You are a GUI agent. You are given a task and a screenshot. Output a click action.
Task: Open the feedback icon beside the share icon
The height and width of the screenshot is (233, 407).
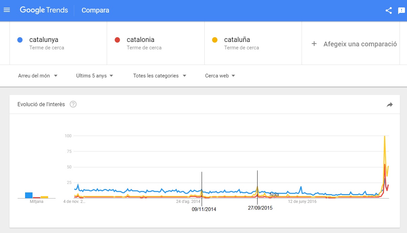click(401, 10)
